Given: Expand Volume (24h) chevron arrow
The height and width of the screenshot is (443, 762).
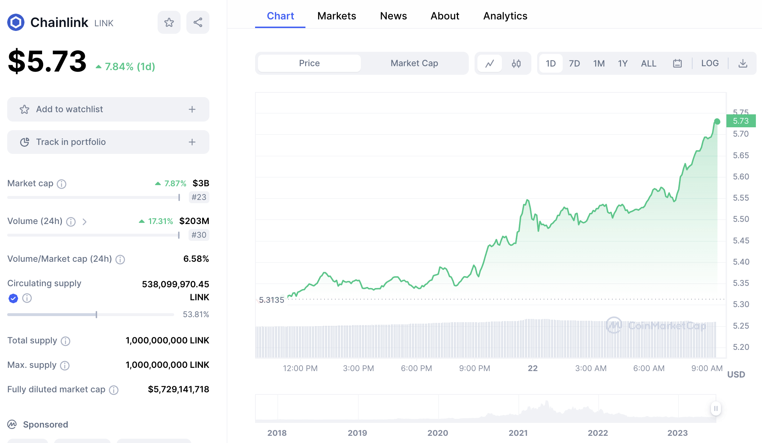Looking at the screenshot, I should [x=85, y=222].
